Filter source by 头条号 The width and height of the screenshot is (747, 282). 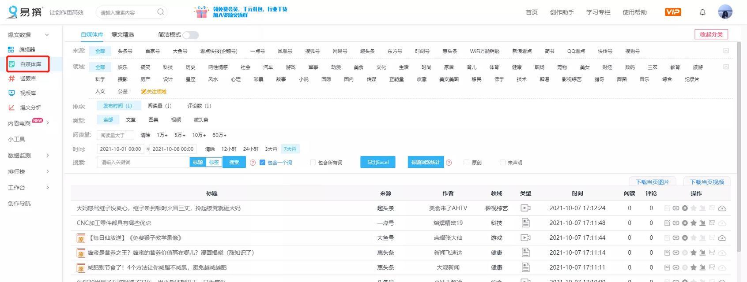125,51
